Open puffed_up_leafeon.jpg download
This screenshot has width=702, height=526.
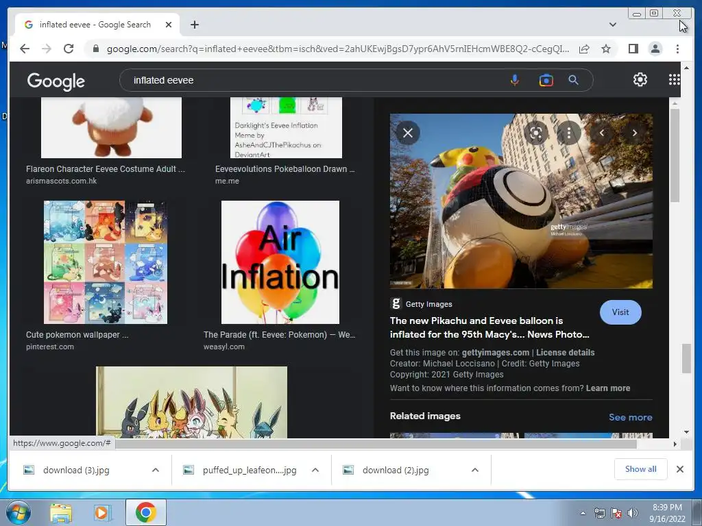point(250,470)
